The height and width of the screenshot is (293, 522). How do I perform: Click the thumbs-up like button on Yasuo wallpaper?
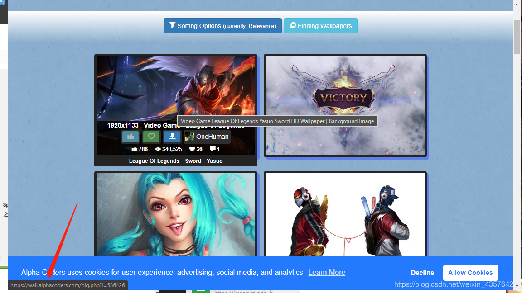click(x=130, y=137)
